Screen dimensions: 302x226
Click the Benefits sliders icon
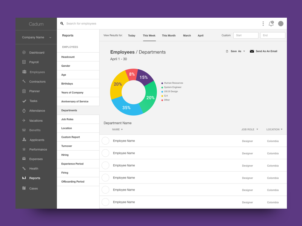click(x=24, y=130)
